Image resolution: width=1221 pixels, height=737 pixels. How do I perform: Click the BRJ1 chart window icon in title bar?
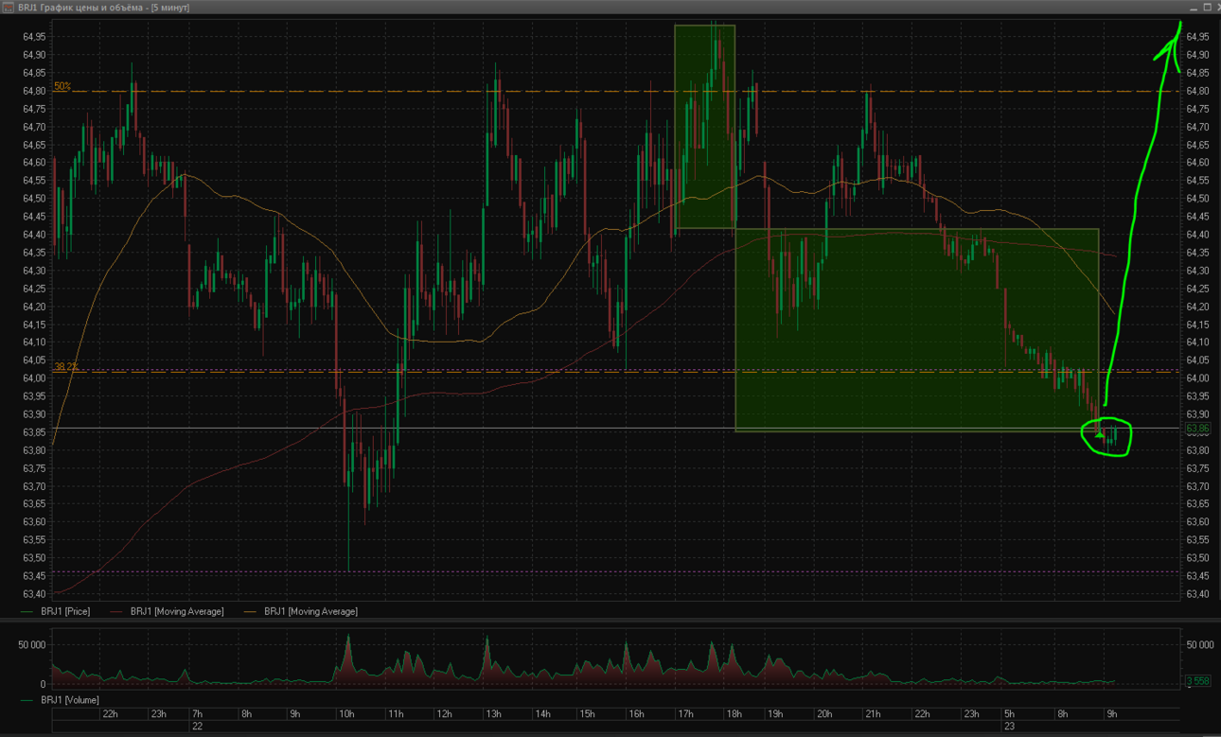pos(9,7)
